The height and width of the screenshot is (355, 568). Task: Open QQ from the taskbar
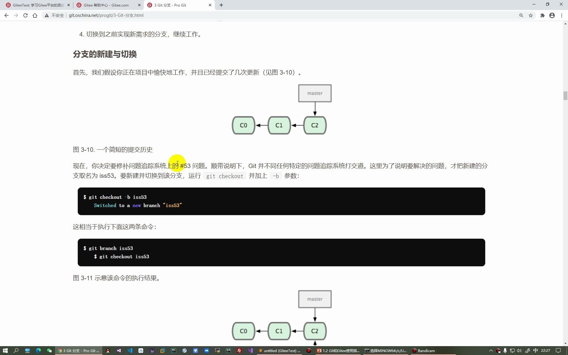(x=107, y=350)
